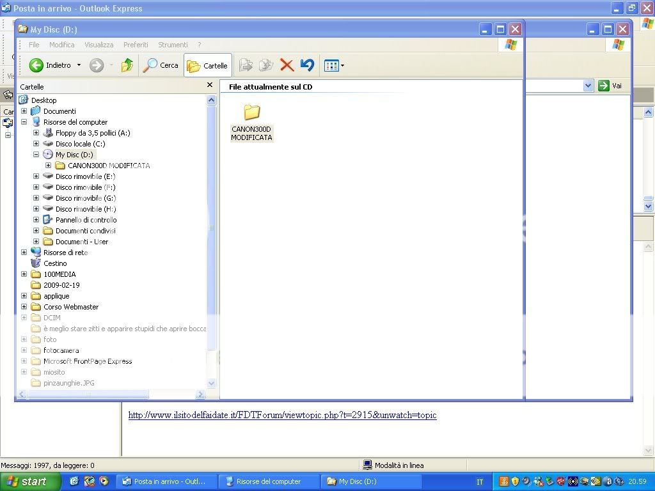Viewport: 655px width, 491px height.
Task: Open the ilsitodelfaidate.it forum link
Action: [x=282, y=415]
